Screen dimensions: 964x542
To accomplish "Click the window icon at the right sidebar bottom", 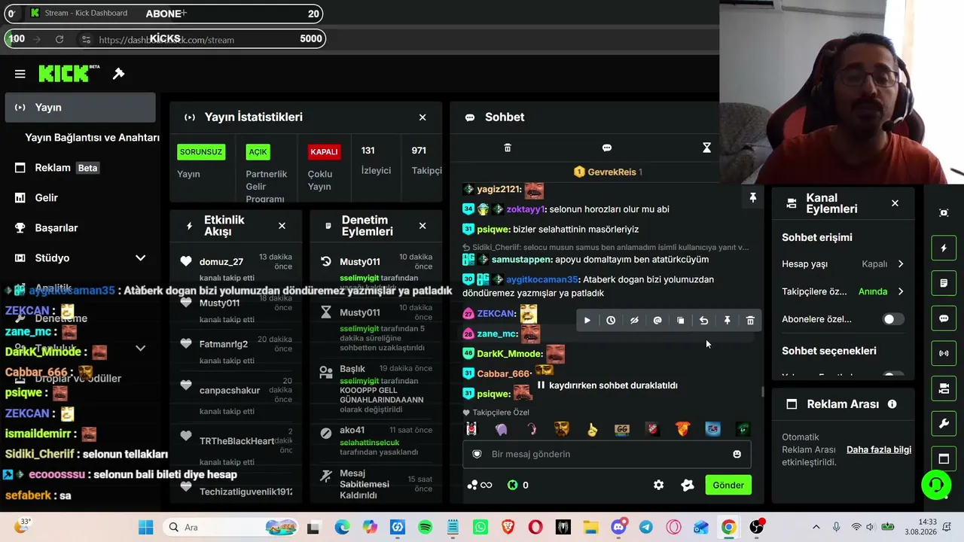I will pos(944,459).
